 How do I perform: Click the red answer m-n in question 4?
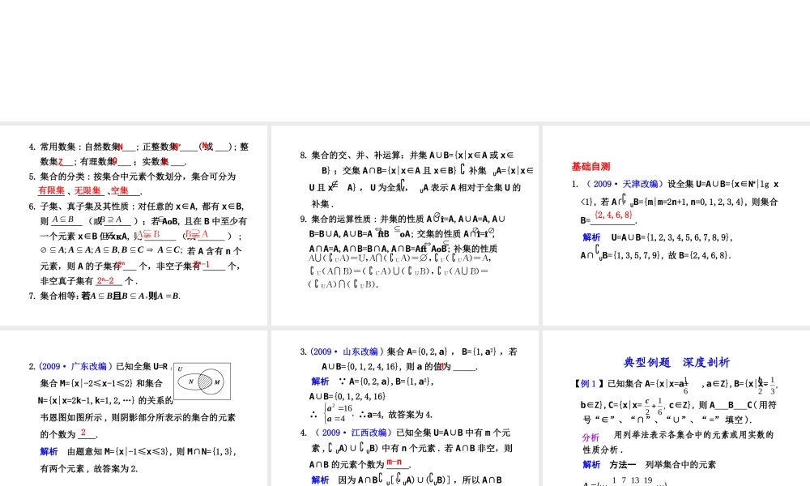(394, 463)
